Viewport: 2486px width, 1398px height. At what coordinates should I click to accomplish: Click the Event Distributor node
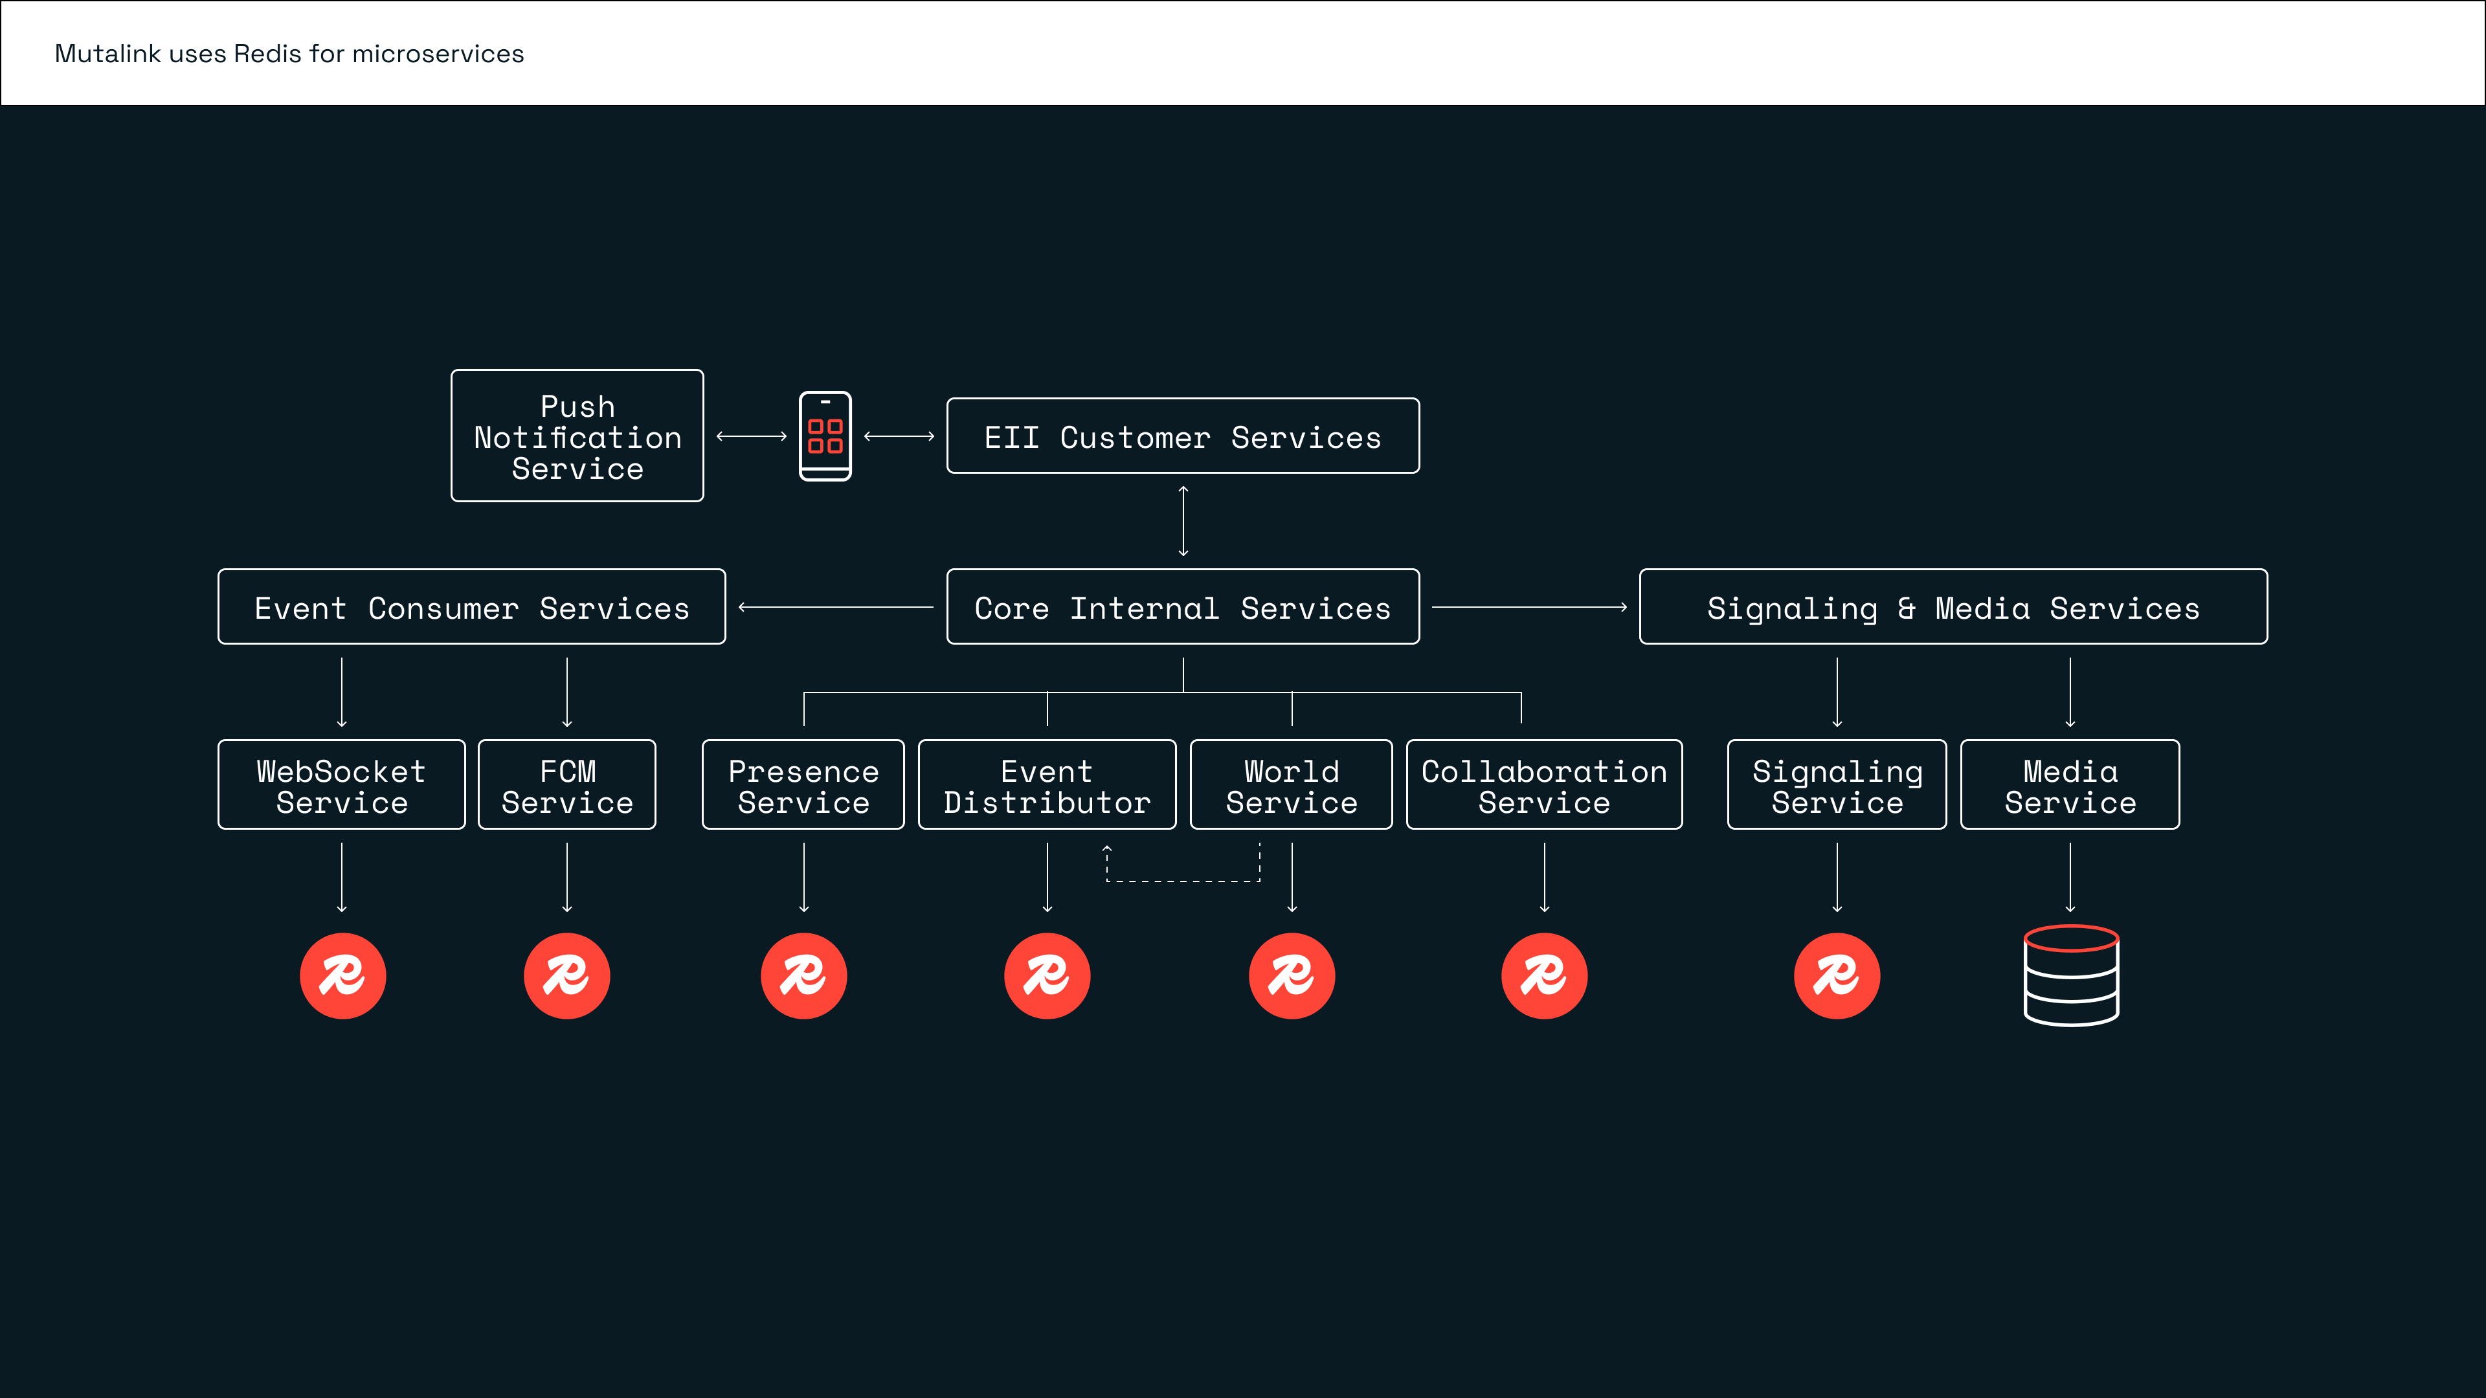pyautogui.click(x=1047, y=784)
